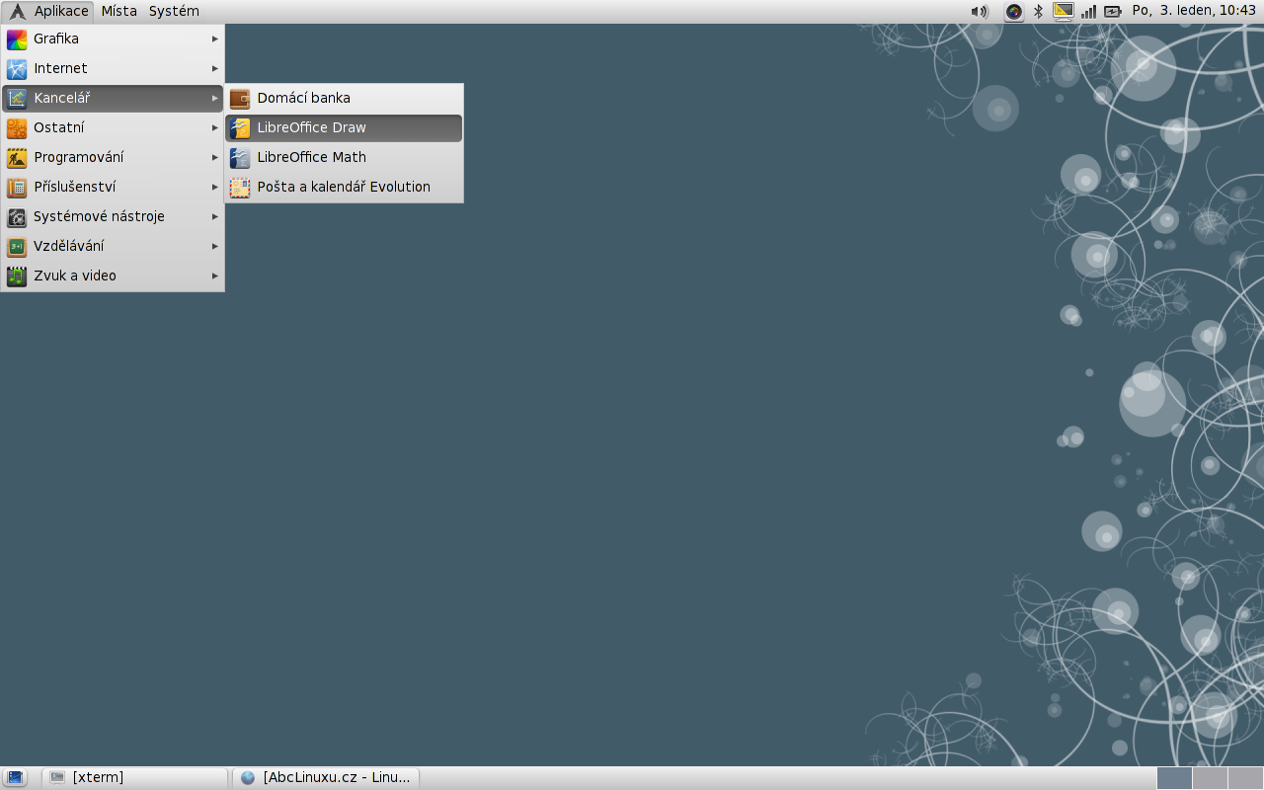The width and height of the screenshot is (1264, 790).
Task: Open the Systém menu in top panel
Action: tap(174, 12)
